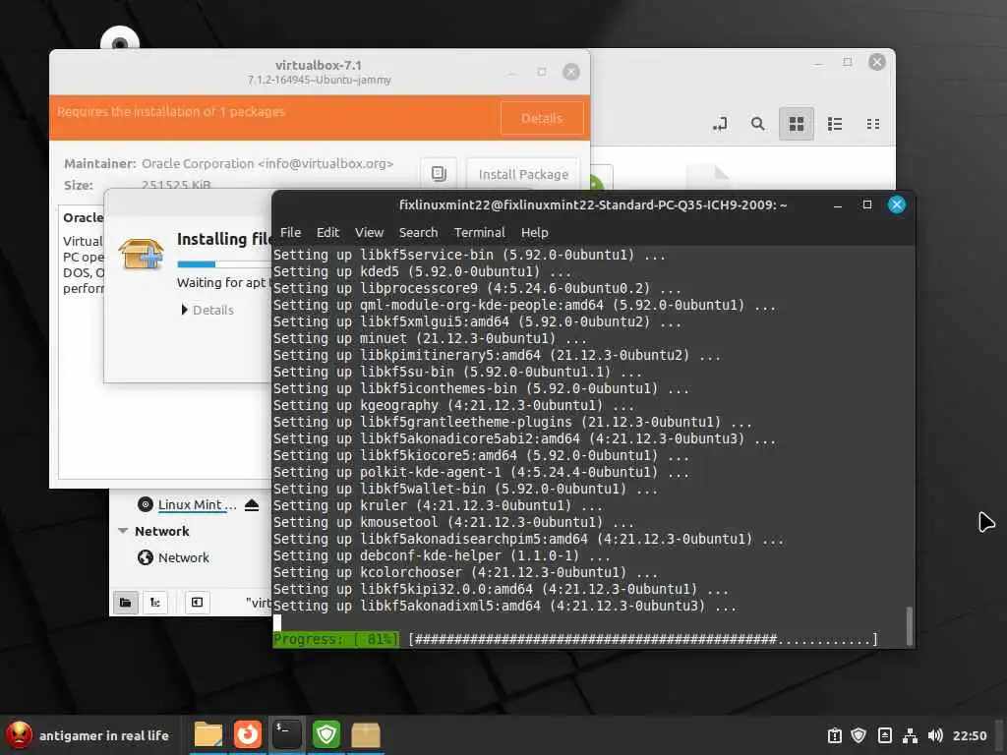
Task: Open the package installer taskbar icon
Action: [x=366, y=734]
